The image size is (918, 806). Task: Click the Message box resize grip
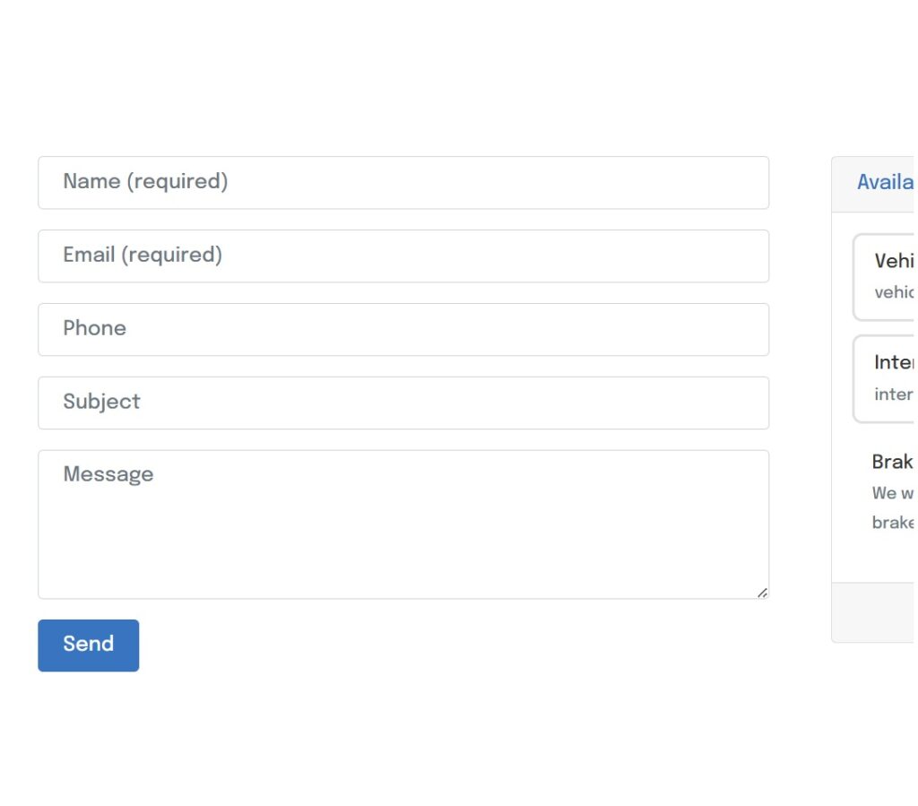pyautogui.click(x=762, y=593)
